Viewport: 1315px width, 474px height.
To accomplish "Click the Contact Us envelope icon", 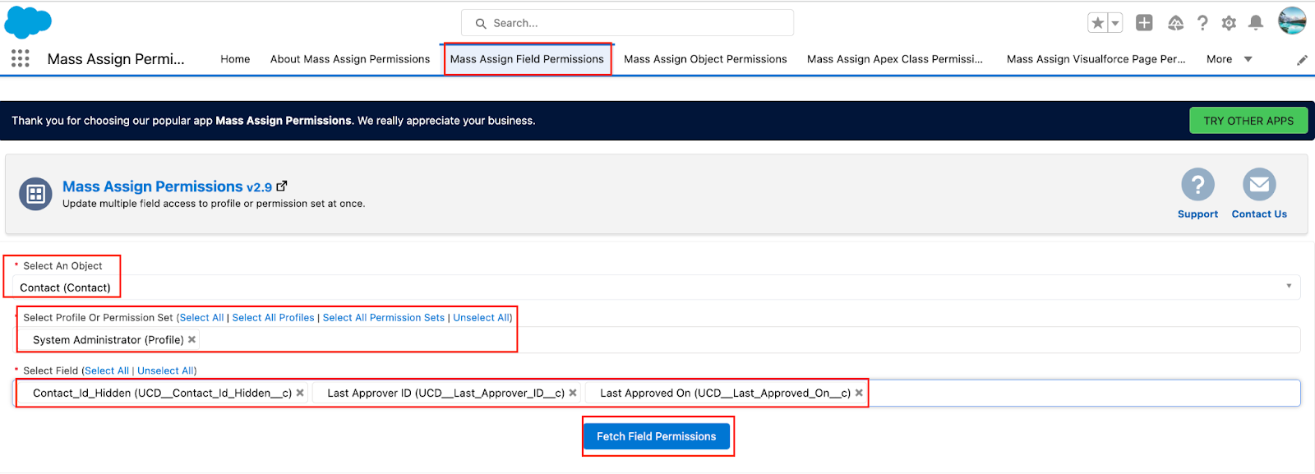I will pyautogui.click(x=1259, y=184).
